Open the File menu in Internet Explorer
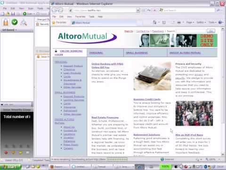The width and height of the screenshot is (226, 170). (54, 17)
